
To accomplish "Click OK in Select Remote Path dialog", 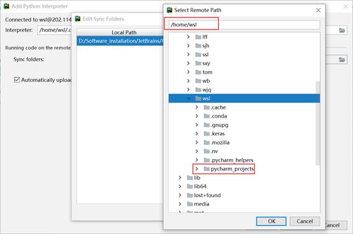I will click(271, 221).
